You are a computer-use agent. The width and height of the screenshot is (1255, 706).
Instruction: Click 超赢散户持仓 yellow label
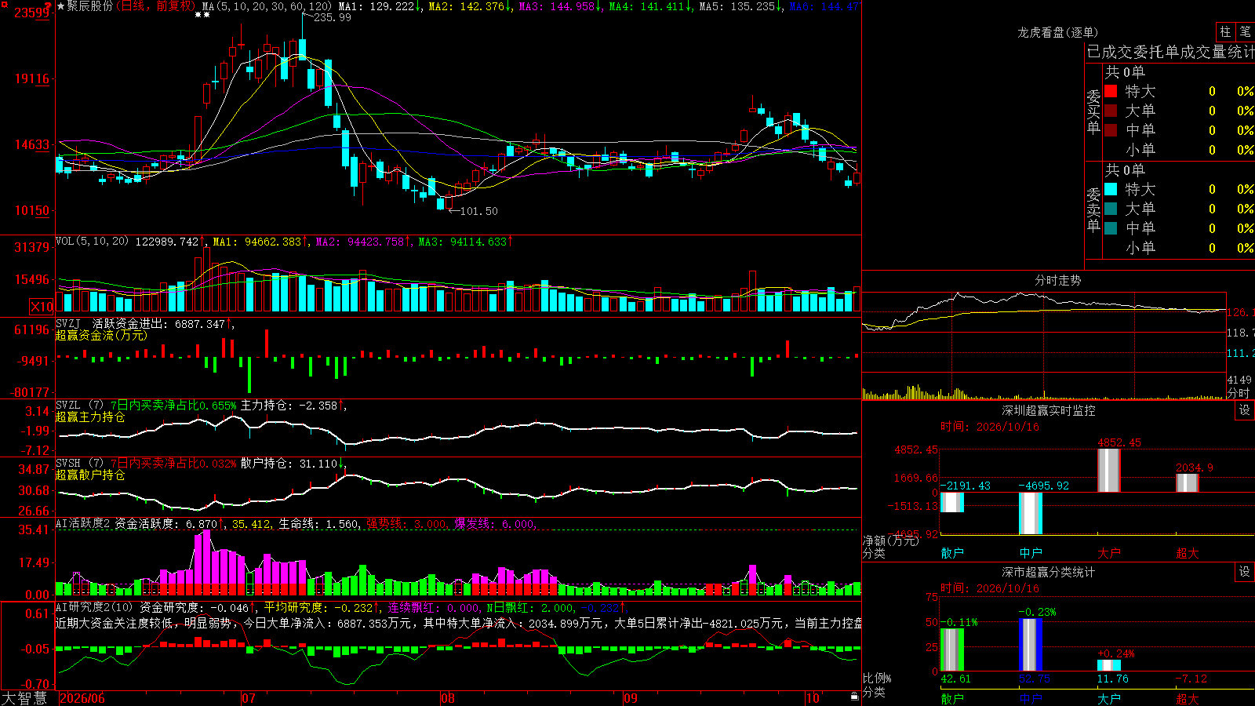pos(90,475)
